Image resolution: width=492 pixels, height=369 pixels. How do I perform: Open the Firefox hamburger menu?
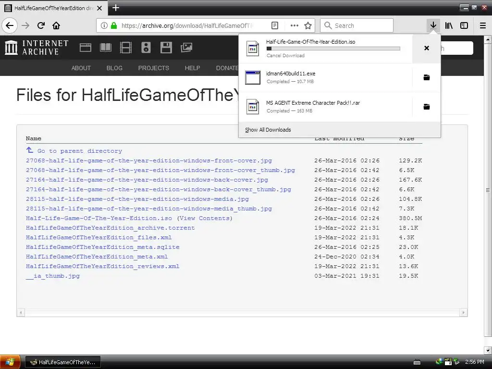pos(483,25)
